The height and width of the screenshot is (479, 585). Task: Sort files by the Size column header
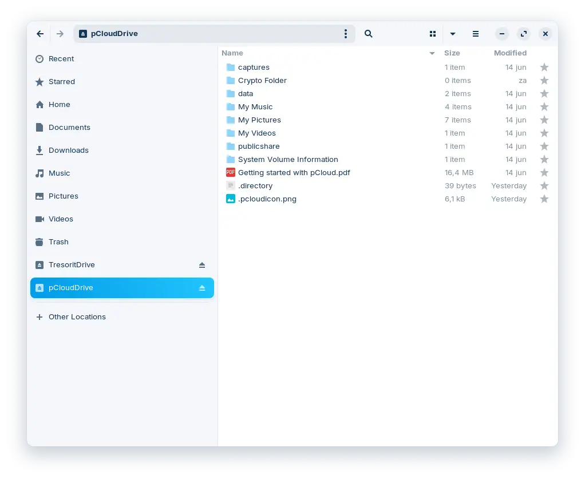(452, 53)
